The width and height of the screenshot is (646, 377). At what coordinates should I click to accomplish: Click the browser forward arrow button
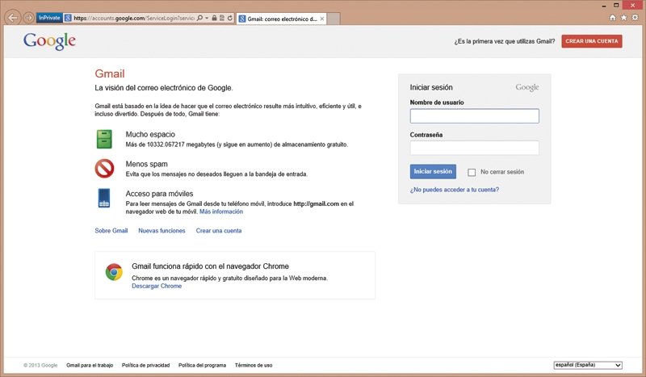point(28,18)
